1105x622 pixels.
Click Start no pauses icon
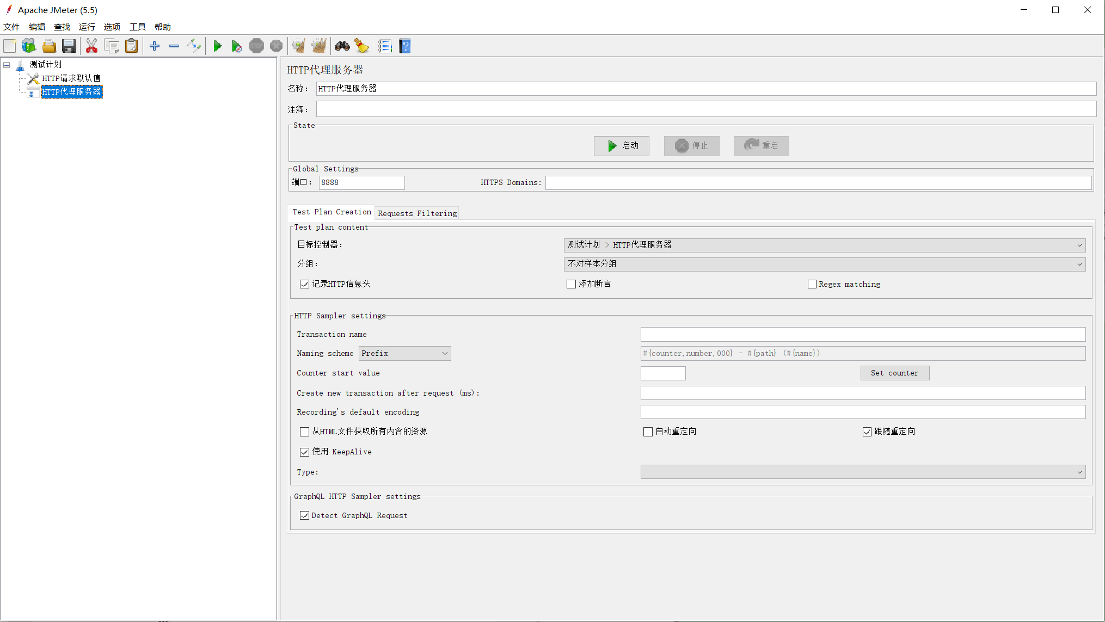pyautogui.click(x=236, y=46)
